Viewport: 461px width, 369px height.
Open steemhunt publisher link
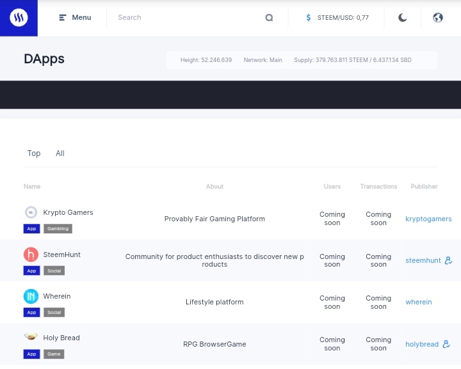pos(423,260)
